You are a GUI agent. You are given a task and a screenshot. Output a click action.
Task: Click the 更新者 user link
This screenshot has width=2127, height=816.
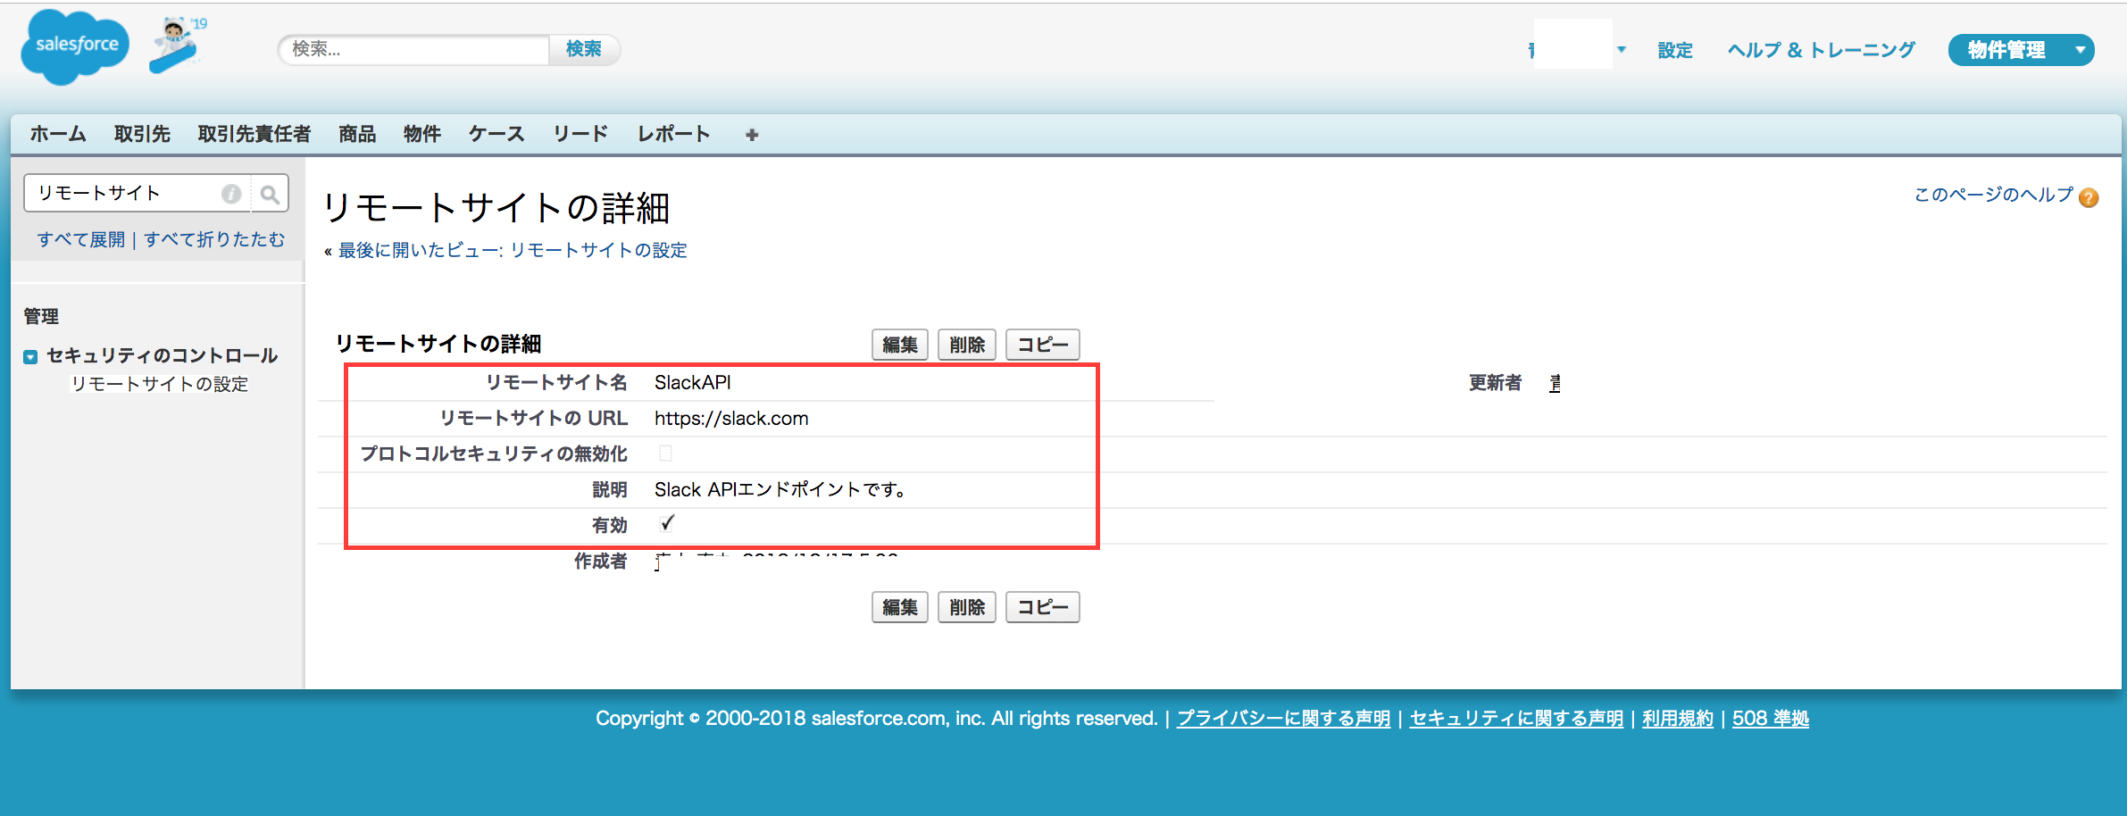coord(1555,383)
